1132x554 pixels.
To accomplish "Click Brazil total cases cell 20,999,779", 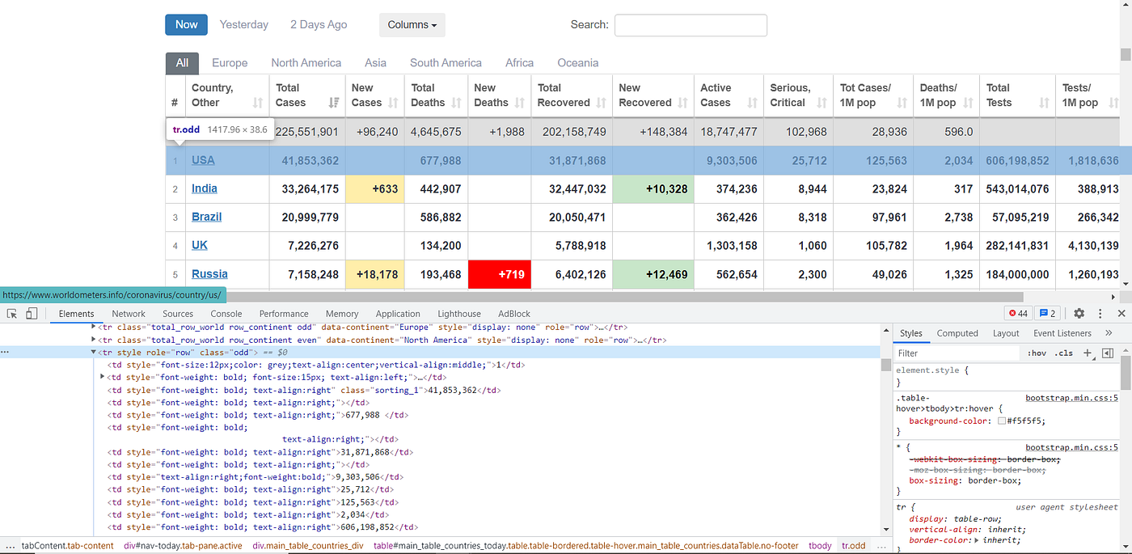I will [x=307, y=217].
